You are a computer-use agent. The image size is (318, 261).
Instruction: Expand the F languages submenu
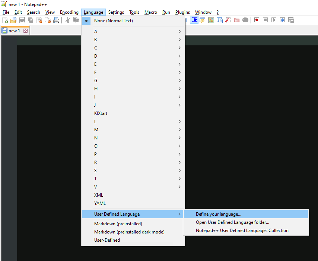133,72
